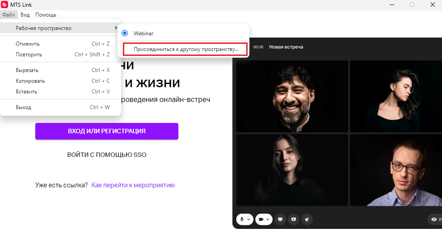Choose Вставить from the menu
The width and height of the screenshot is (442, 245).
pos(60,92)
